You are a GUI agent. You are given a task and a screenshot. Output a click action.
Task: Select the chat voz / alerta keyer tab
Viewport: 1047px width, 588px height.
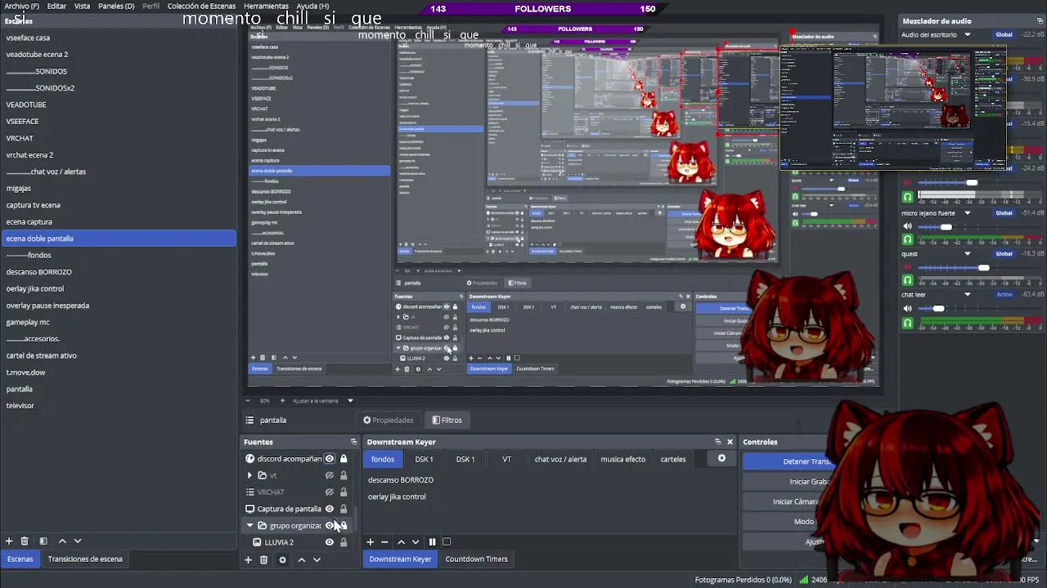coord(560,459)
